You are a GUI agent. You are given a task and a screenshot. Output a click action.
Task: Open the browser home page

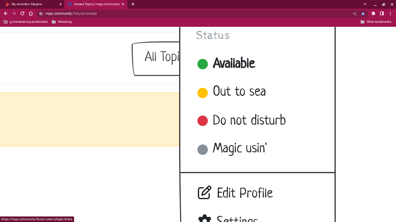[31, 14]
